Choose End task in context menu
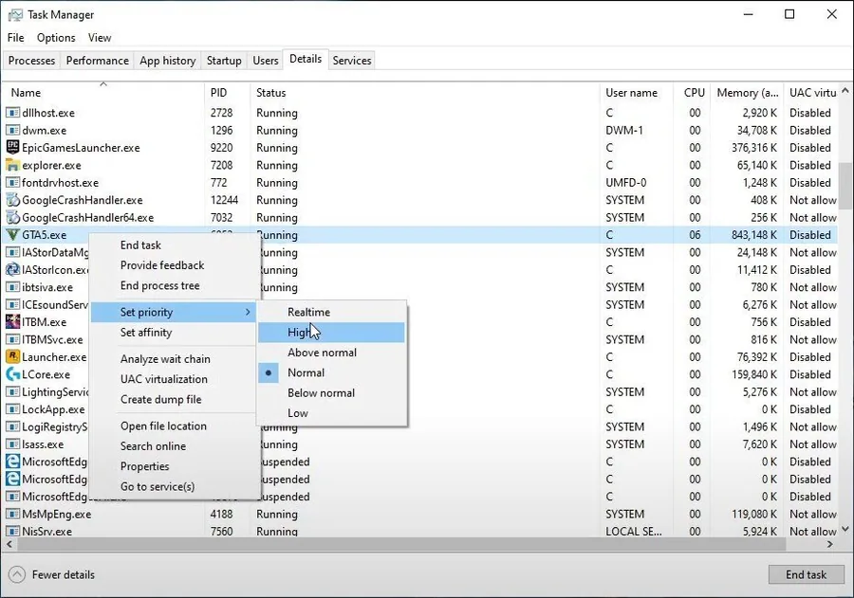This screenshot has width=854, height=598. pyautogui.click(x=174, y=245)
